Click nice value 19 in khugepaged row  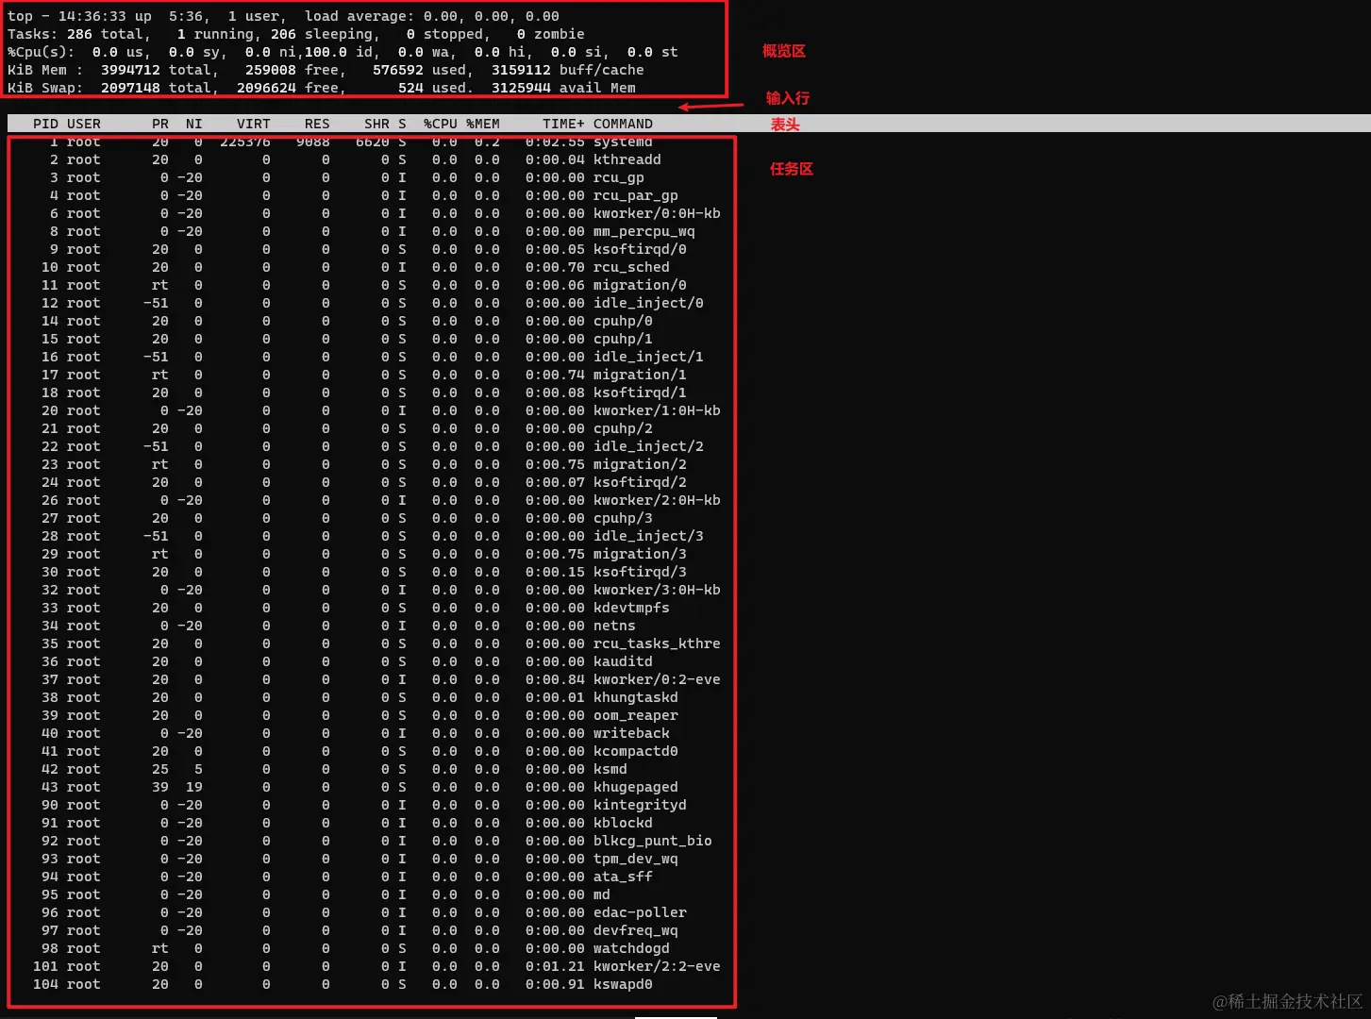pyautogui.click(x=194, y=787)
